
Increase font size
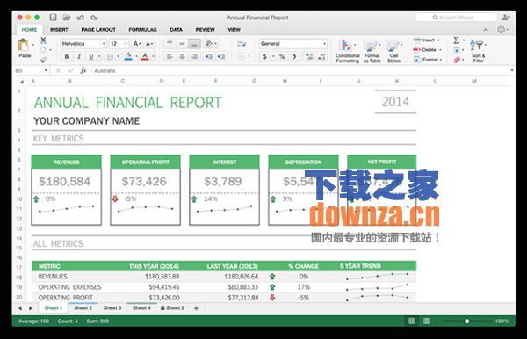pos(137,44)
